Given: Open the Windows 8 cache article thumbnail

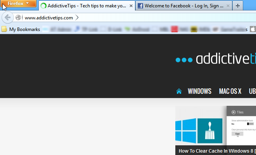Looking at the screenshot, I should tap(216, 126).
